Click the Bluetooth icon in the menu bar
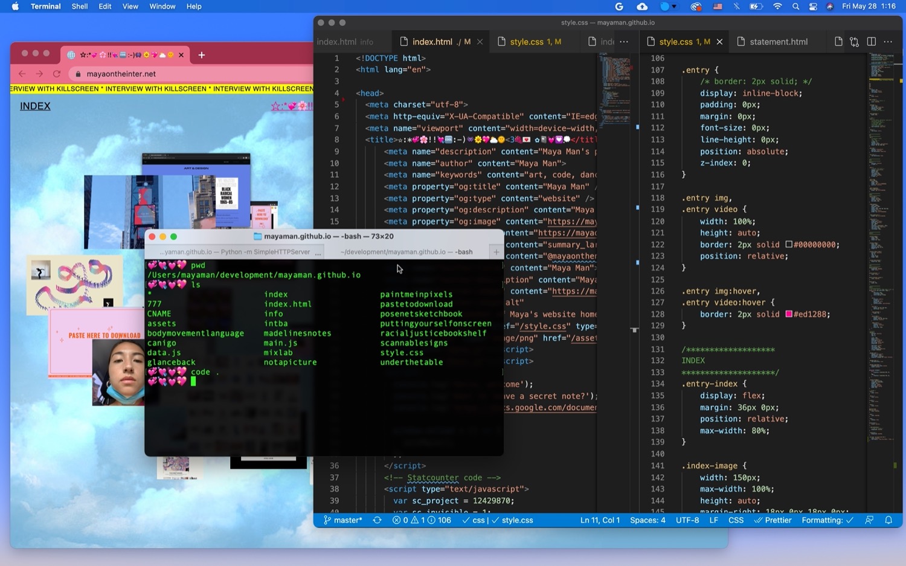The height and width of the screenshot is (566, 906). pos(736,7)
